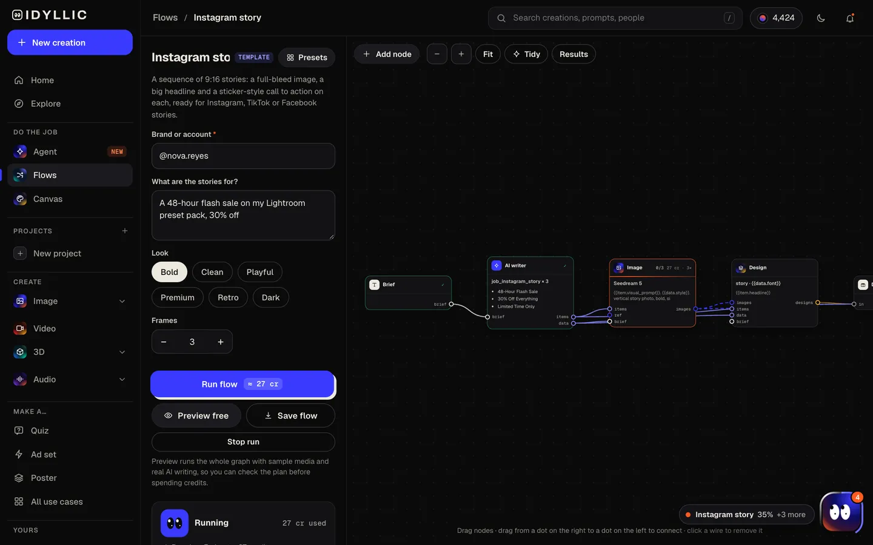Toggle dark mode with the moon icon
Viewport: 873px width, 545px height.
click(x=821, y=18)
